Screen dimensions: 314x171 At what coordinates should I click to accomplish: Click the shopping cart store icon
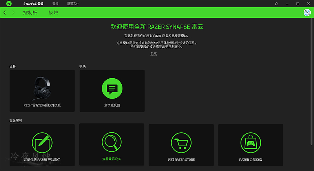(x=181, y=143)
